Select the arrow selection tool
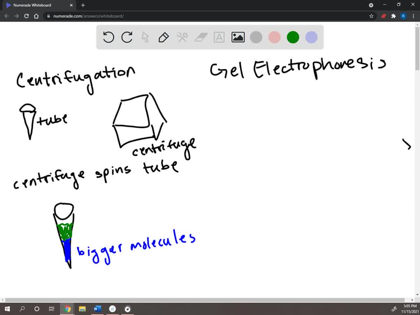This screenshot has height=315, width=420. point(145,37)
